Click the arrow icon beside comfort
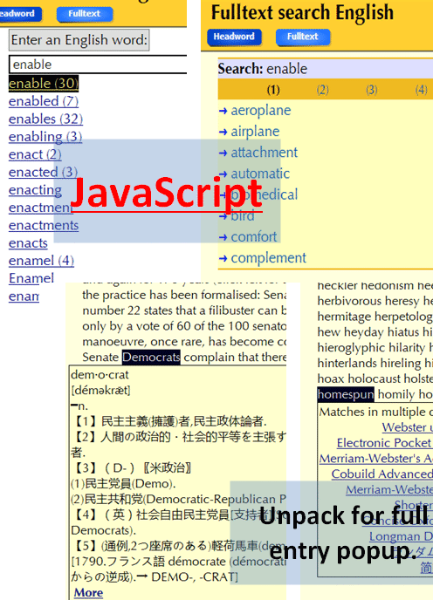433x600 pixels. click(x=223, y=237)
